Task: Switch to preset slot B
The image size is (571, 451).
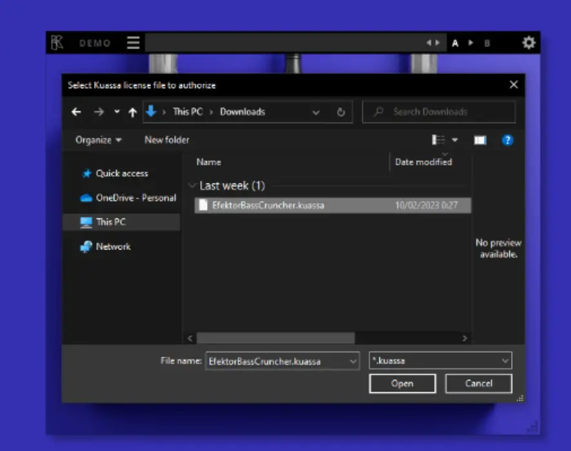Action: point(487,43)
